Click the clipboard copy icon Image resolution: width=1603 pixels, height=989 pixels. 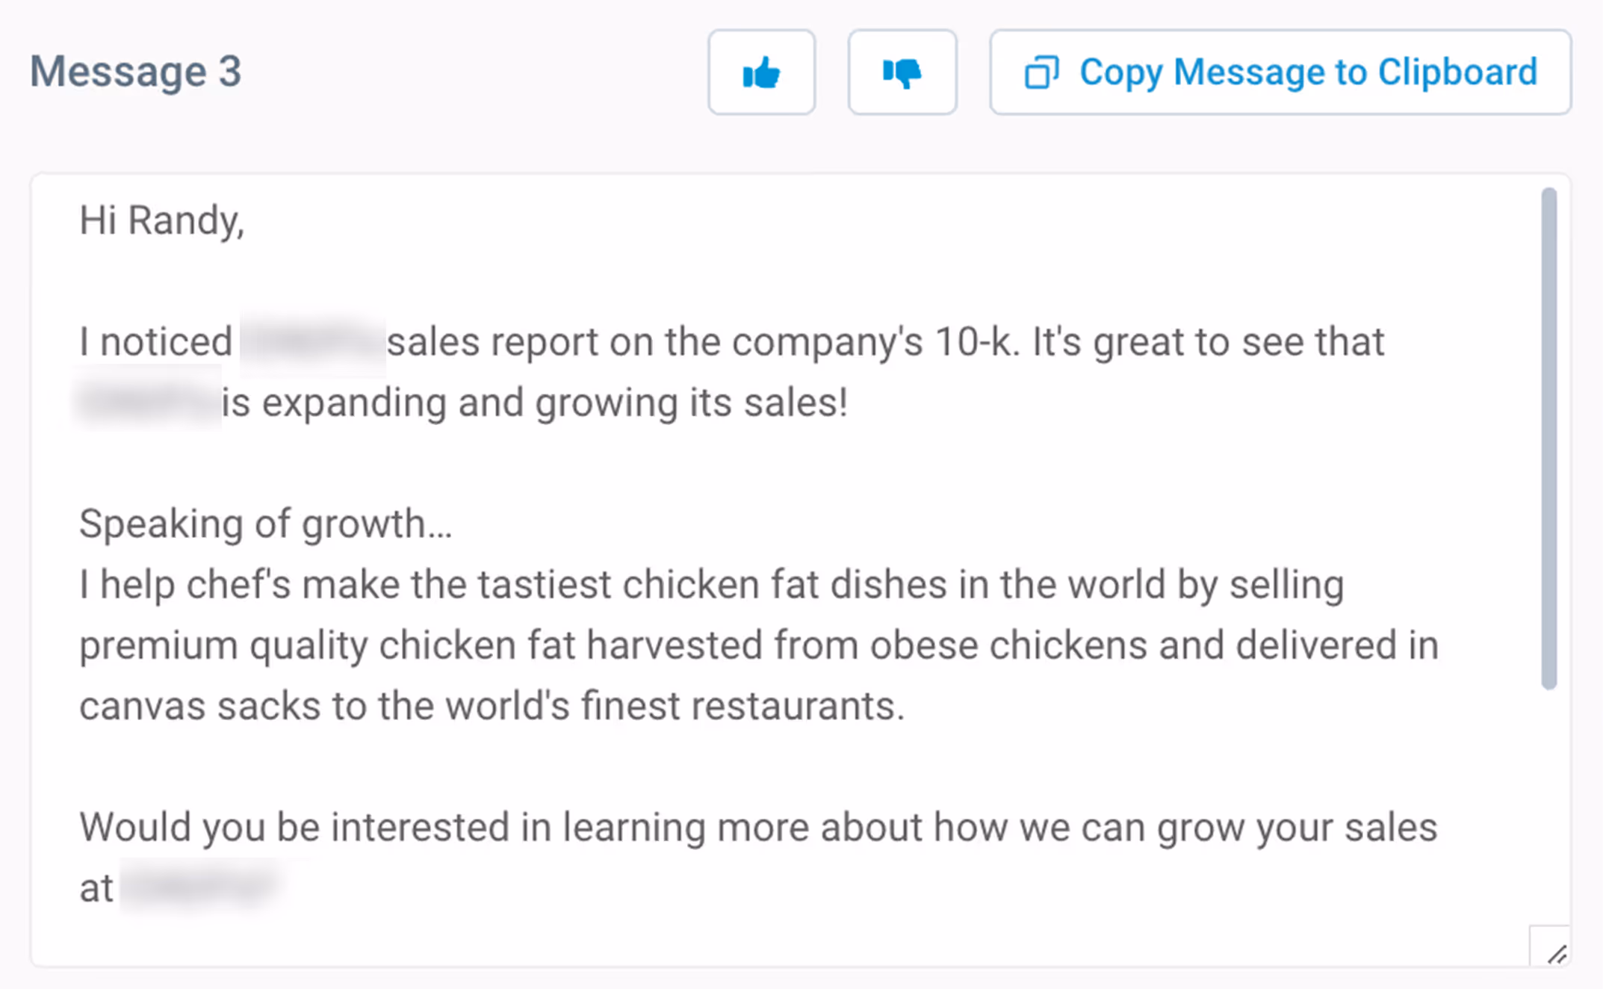point(1041,72)
